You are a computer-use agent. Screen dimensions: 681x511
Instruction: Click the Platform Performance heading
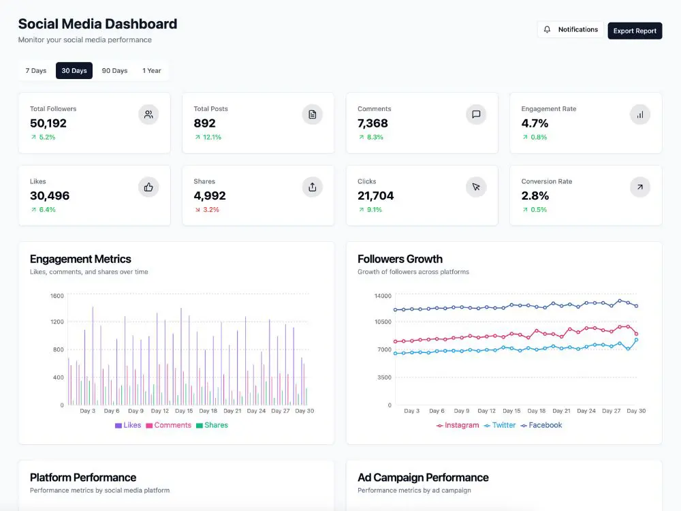[83, 478]
